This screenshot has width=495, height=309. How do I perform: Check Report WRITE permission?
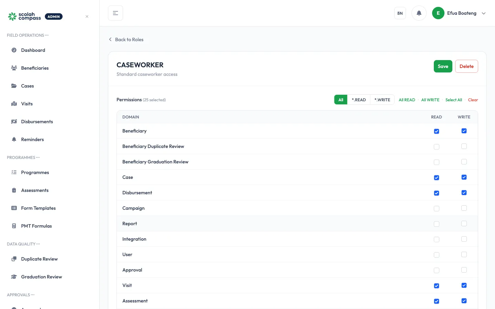pos(464,224)
